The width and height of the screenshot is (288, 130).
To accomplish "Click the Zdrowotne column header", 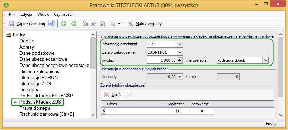I will [202, 104].
